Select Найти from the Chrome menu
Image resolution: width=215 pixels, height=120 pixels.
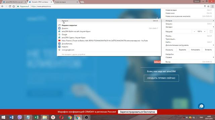(188, 42)
